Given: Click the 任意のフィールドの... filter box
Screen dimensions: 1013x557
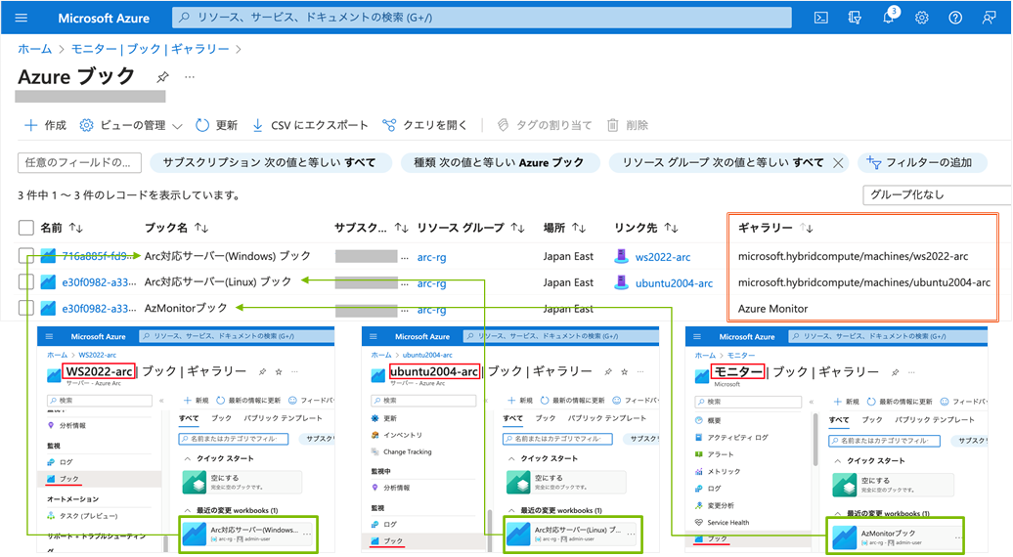Looking at the screenshot, I should tap(79, 162).
